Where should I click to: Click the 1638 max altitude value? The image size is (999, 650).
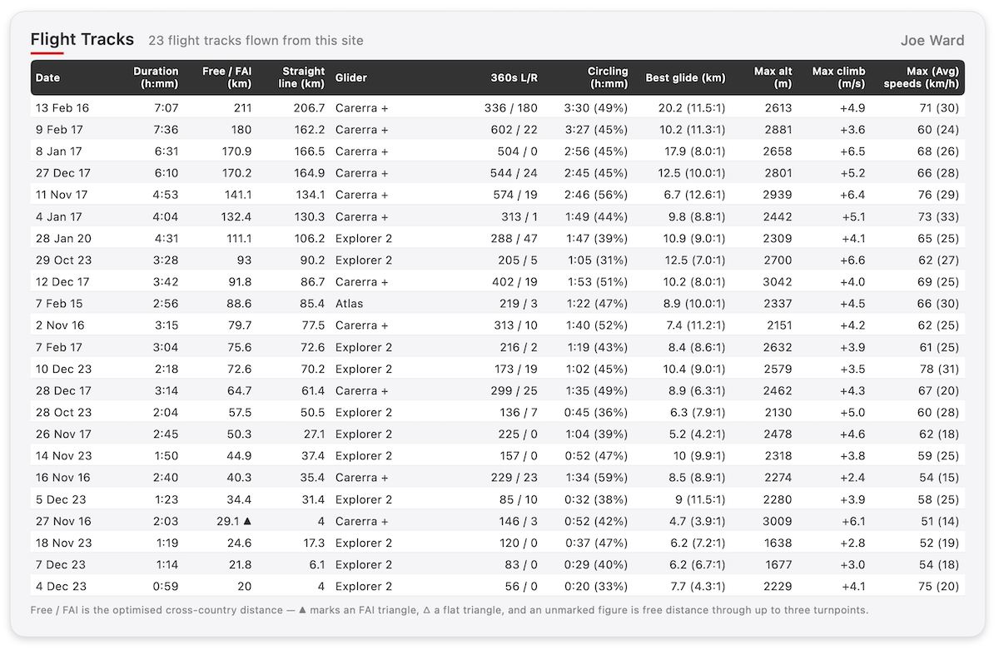tap(778, 543)
